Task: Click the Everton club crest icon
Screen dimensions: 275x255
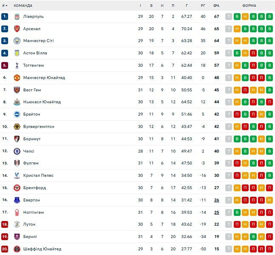Action: 17,200
